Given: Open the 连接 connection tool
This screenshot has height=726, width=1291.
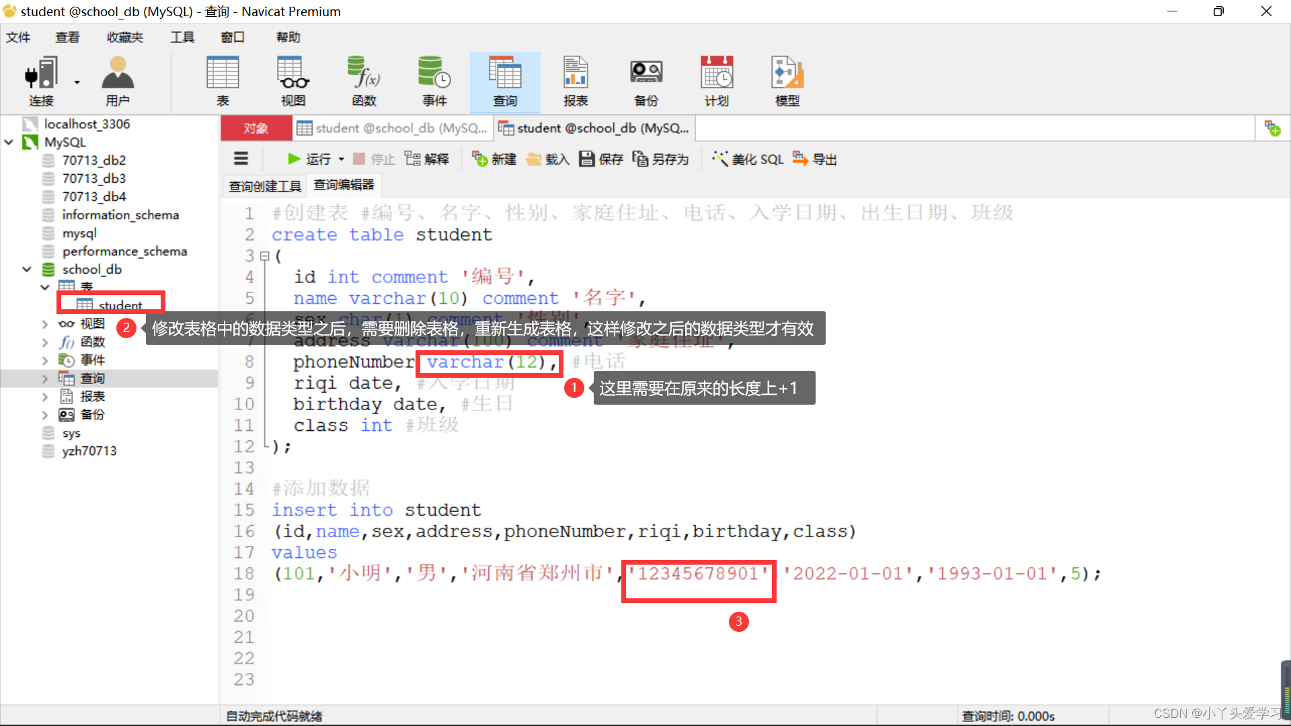Looking at the screenshot, I should coord(40,81).
